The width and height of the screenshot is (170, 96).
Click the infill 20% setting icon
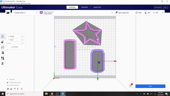tap(137, 13)
